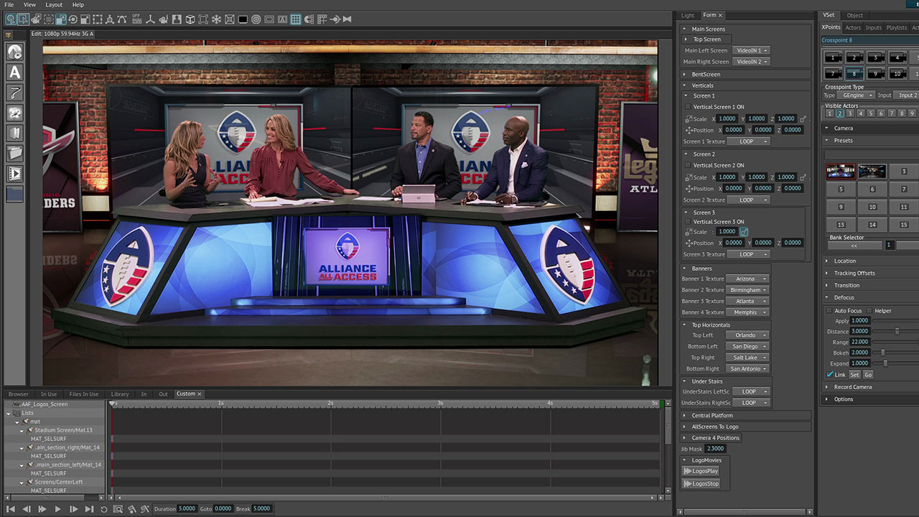Adjust the Distance slider handle
Image resolution: width=919 pixels, height=517 pixels.
click(x=897, y=331)
